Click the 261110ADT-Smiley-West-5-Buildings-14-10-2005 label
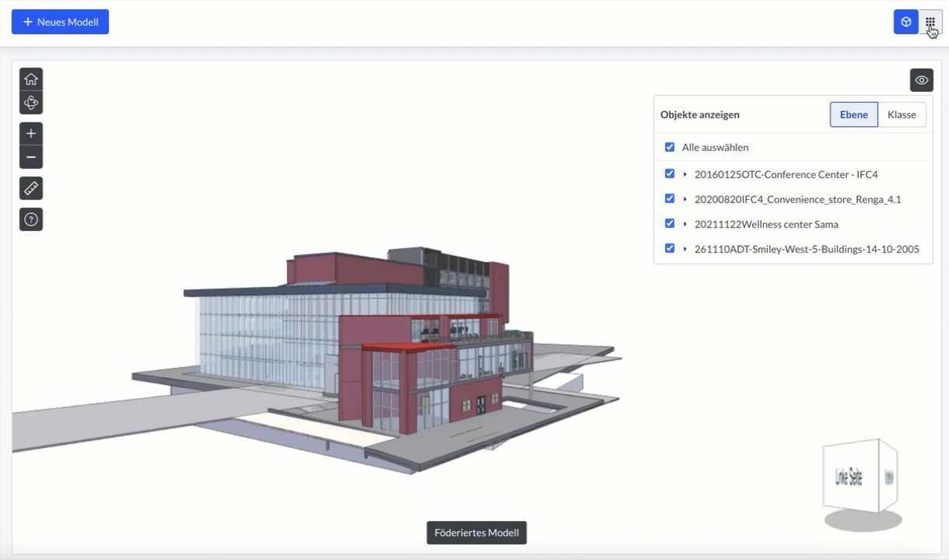Screen dimensions: 949x560 point(807,249)
